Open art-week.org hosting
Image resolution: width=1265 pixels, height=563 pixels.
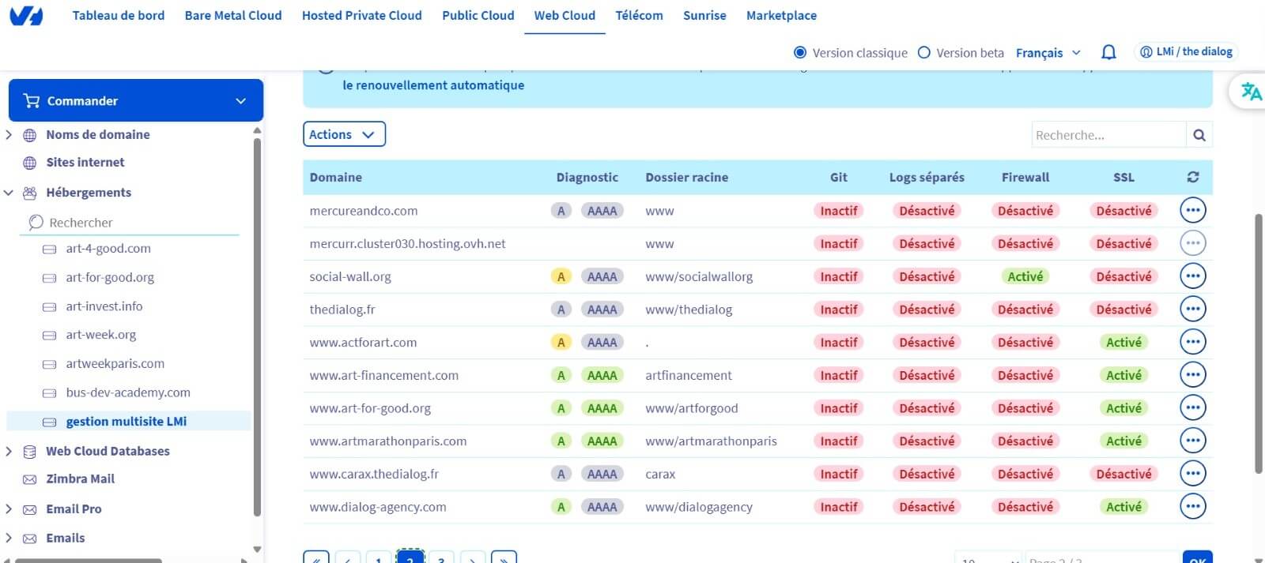[x=101, y=335]
